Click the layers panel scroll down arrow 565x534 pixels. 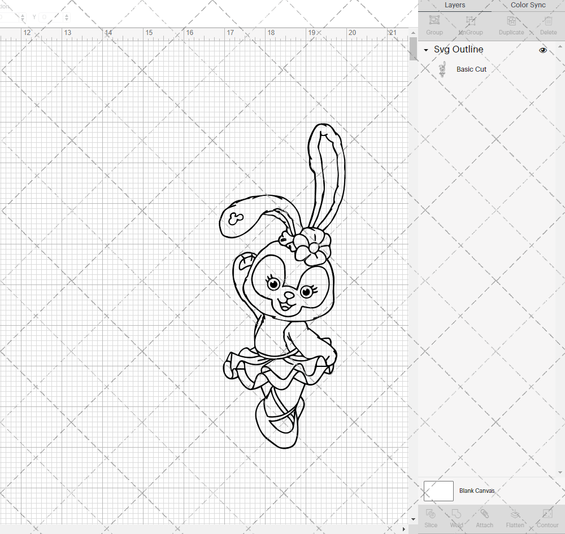point(560,472)
